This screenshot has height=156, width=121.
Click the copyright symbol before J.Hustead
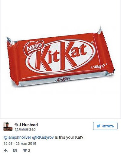coord(16,125)
